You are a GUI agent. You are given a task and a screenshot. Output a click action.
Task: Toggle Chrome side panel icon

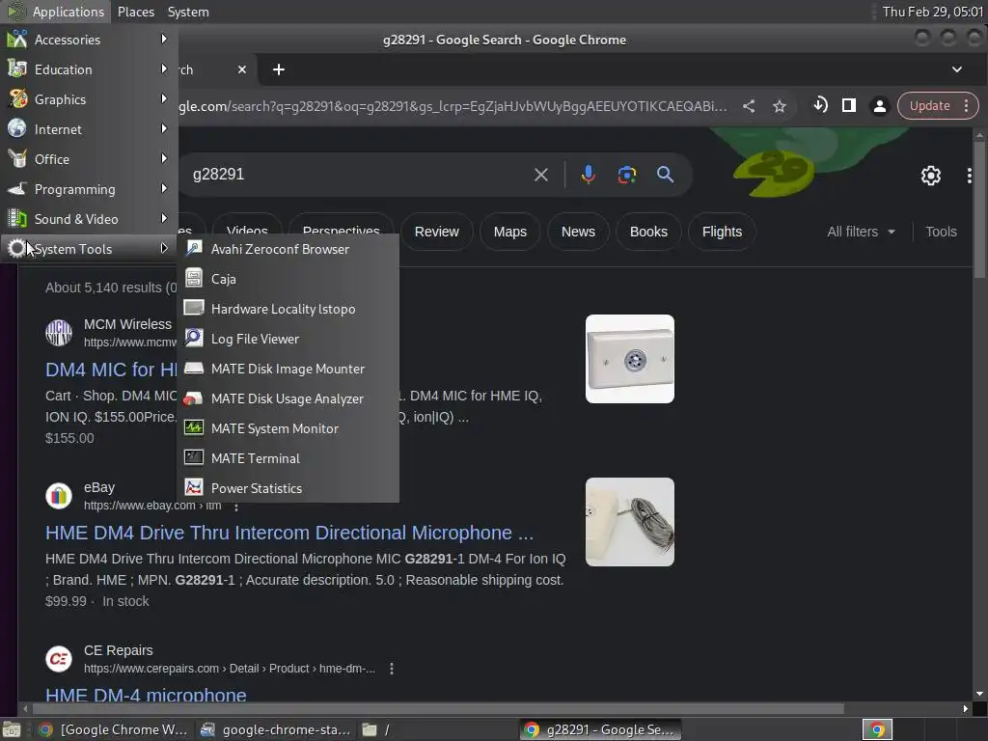point(849,105)
